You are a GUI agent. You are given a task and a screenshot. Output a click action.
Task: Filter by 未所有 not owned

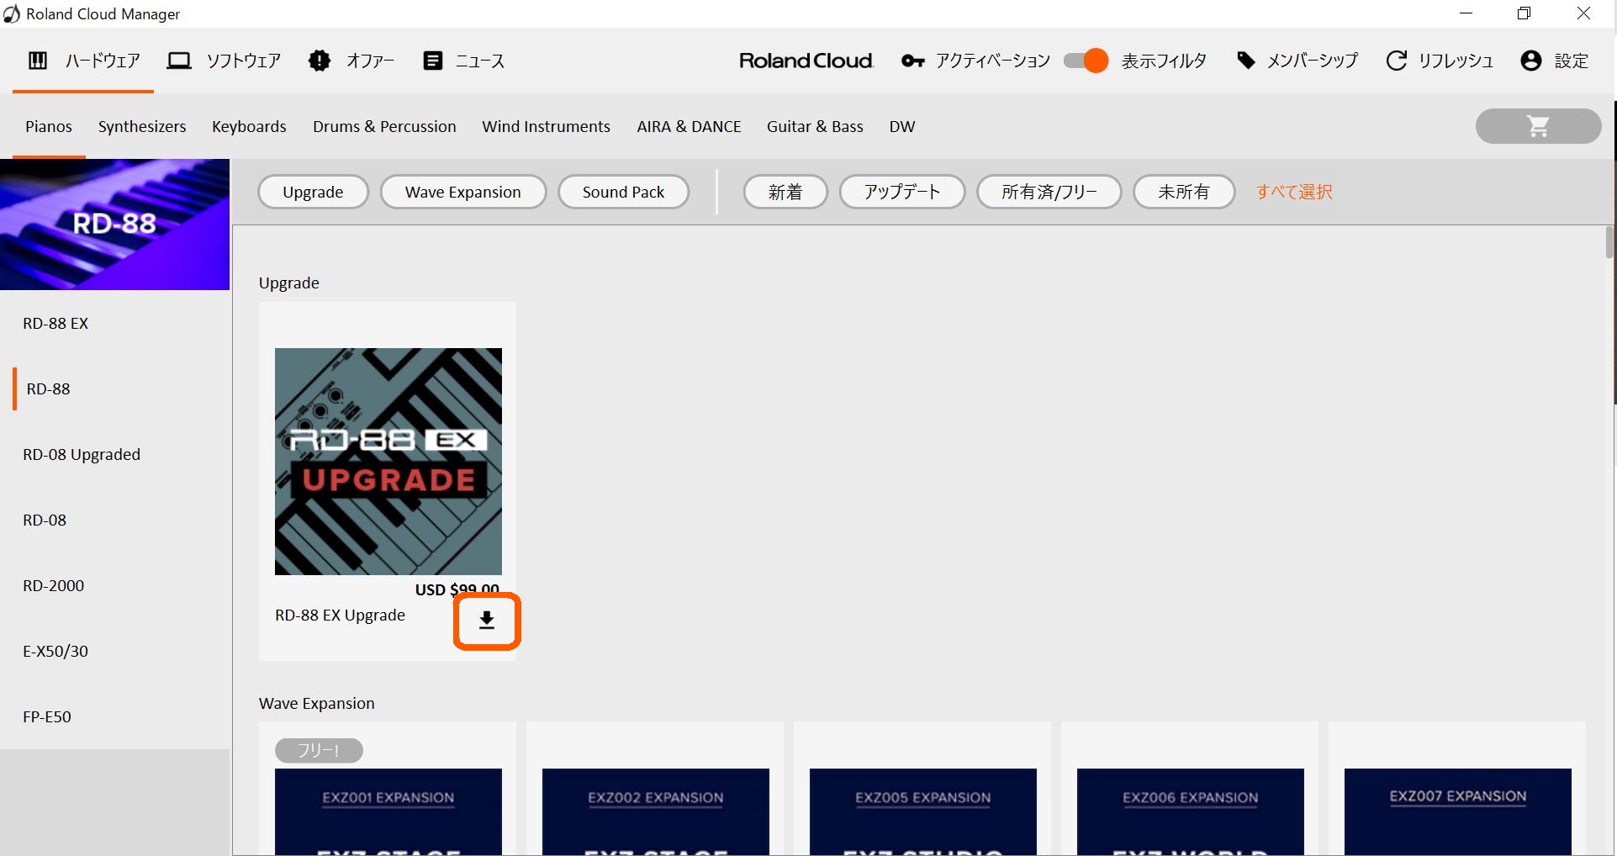pos(1184,192)
